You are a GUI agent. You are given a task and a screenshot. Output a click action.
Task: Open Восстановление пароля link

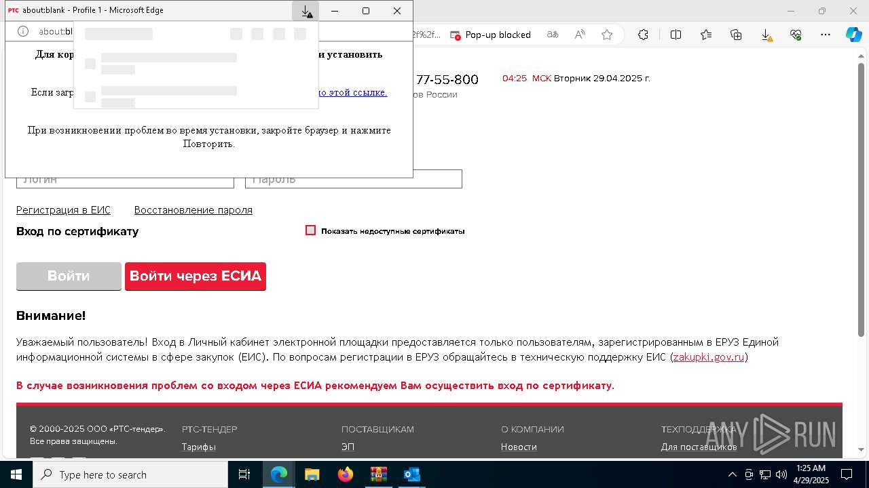click(x=193, y=210)
